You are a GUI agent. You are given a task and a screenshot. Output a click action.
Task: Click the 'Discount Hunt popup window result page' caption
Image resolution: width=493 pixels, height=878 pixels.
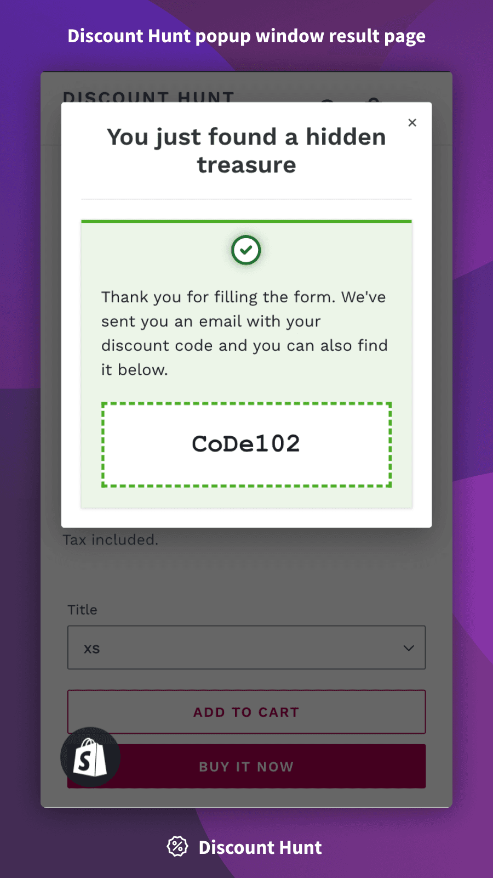tap(246, 36)
